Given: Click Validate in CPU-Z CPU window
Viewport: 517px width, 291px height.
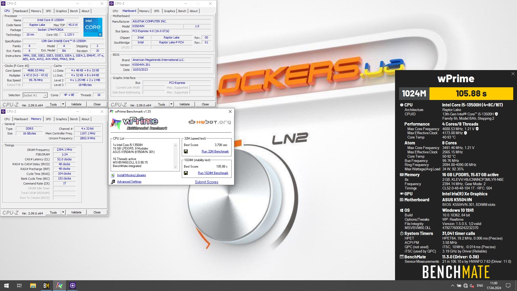Looking at the screenshot, I should (x=76, y=104).
